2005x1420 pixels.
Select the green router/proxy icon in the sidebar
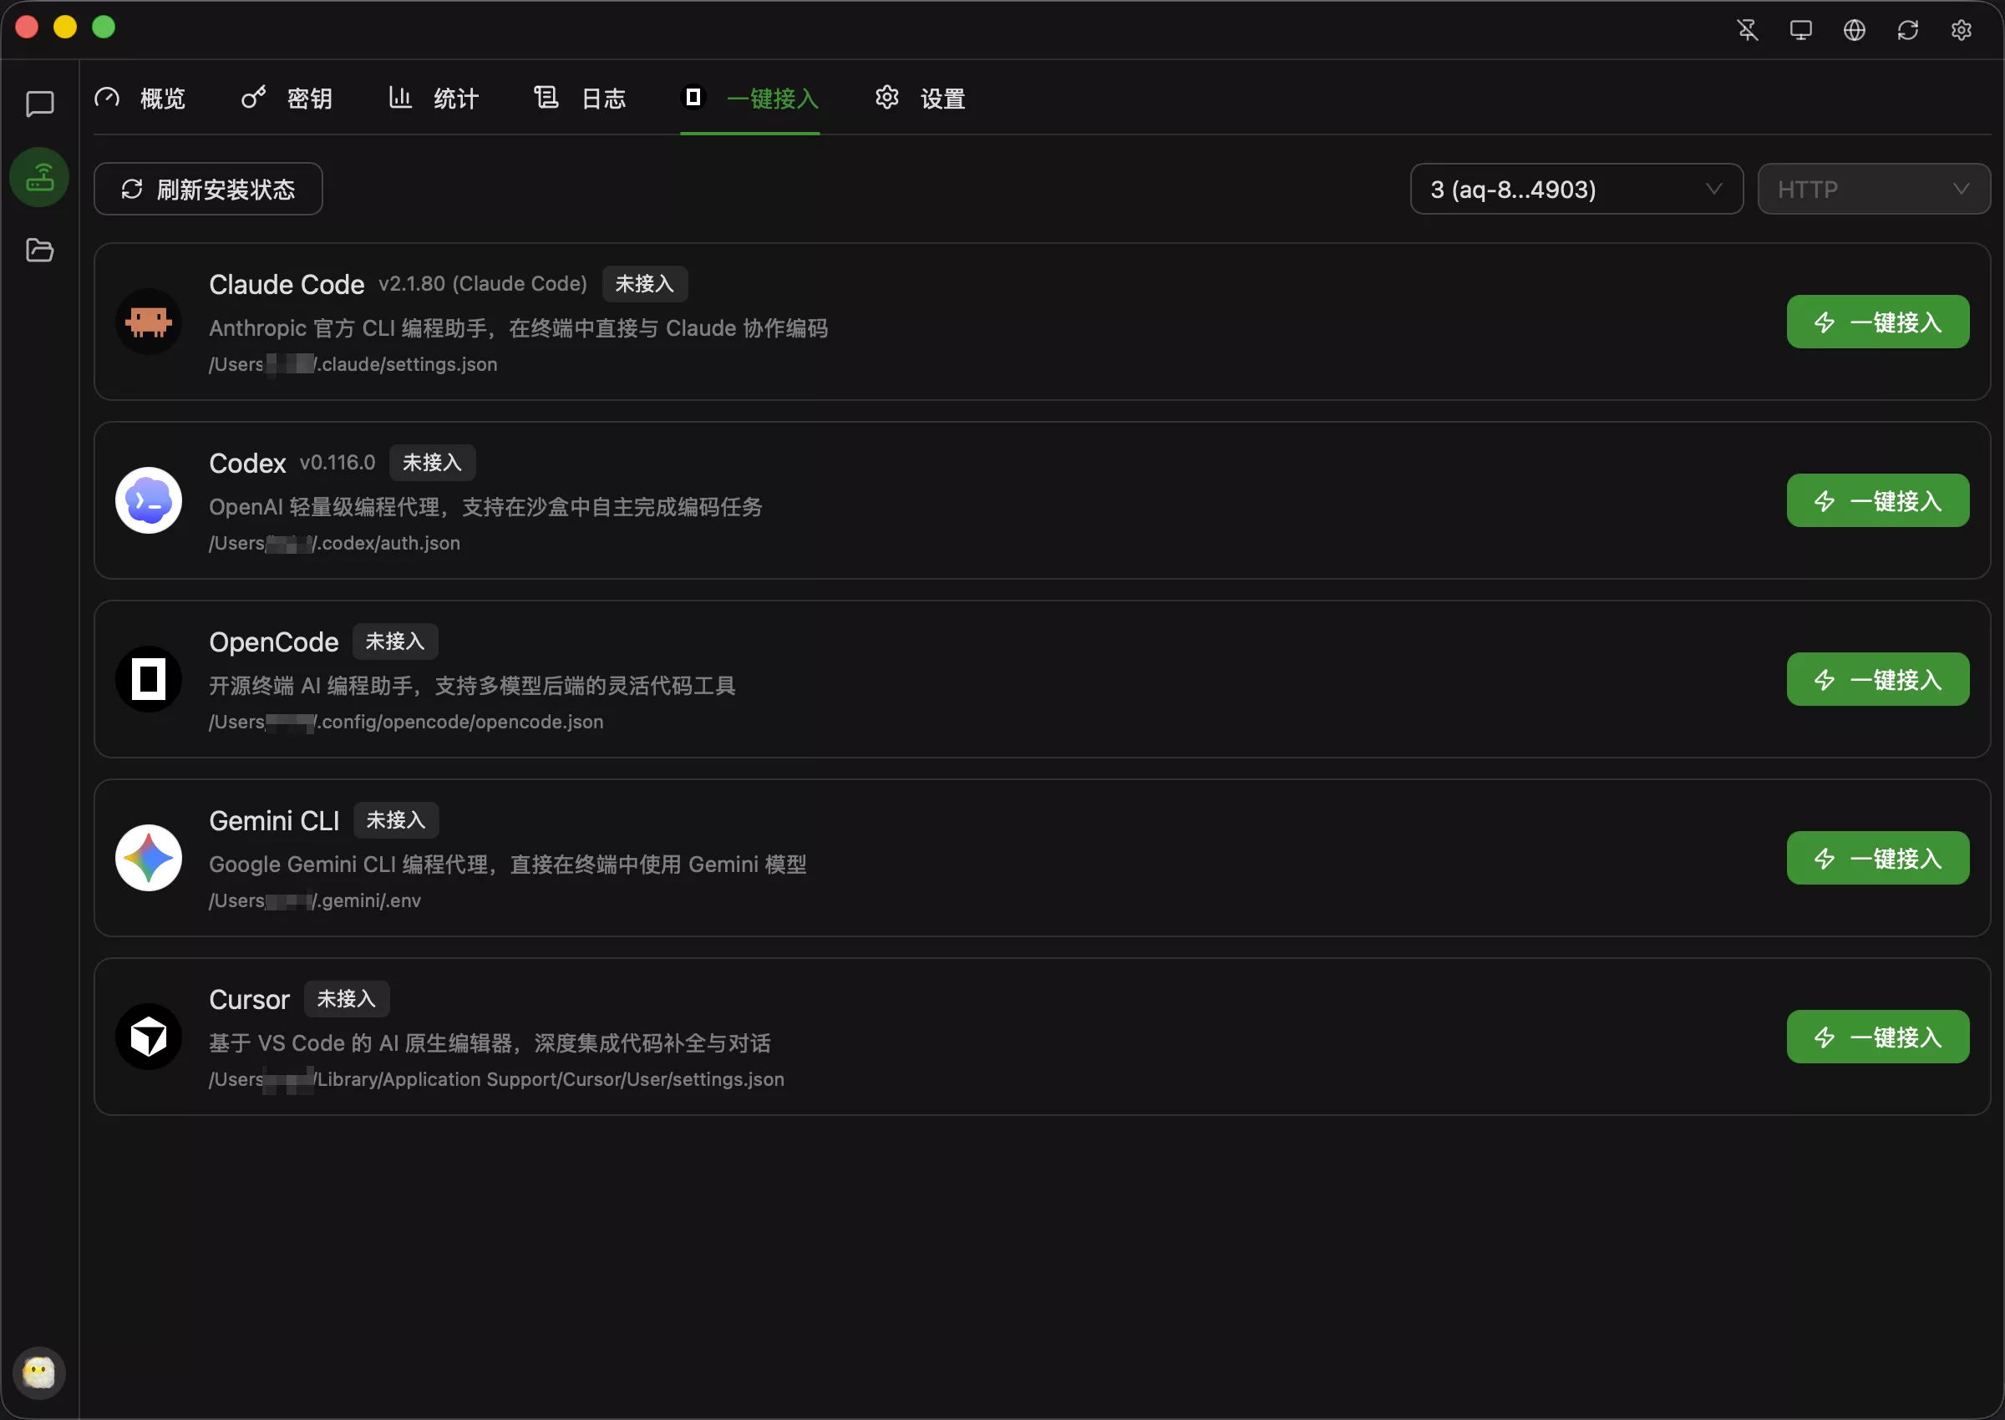(38, 176)
